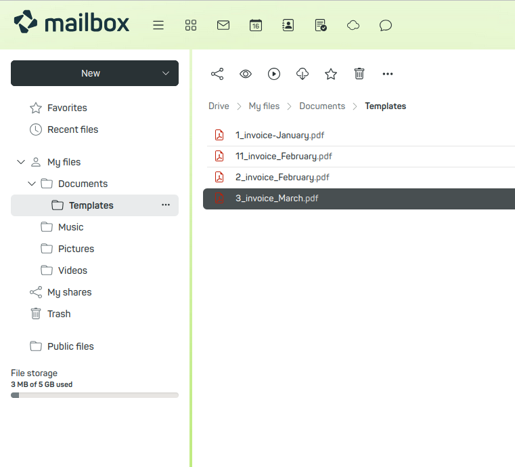Open the chat bubble icon

(x=386, y=25)
